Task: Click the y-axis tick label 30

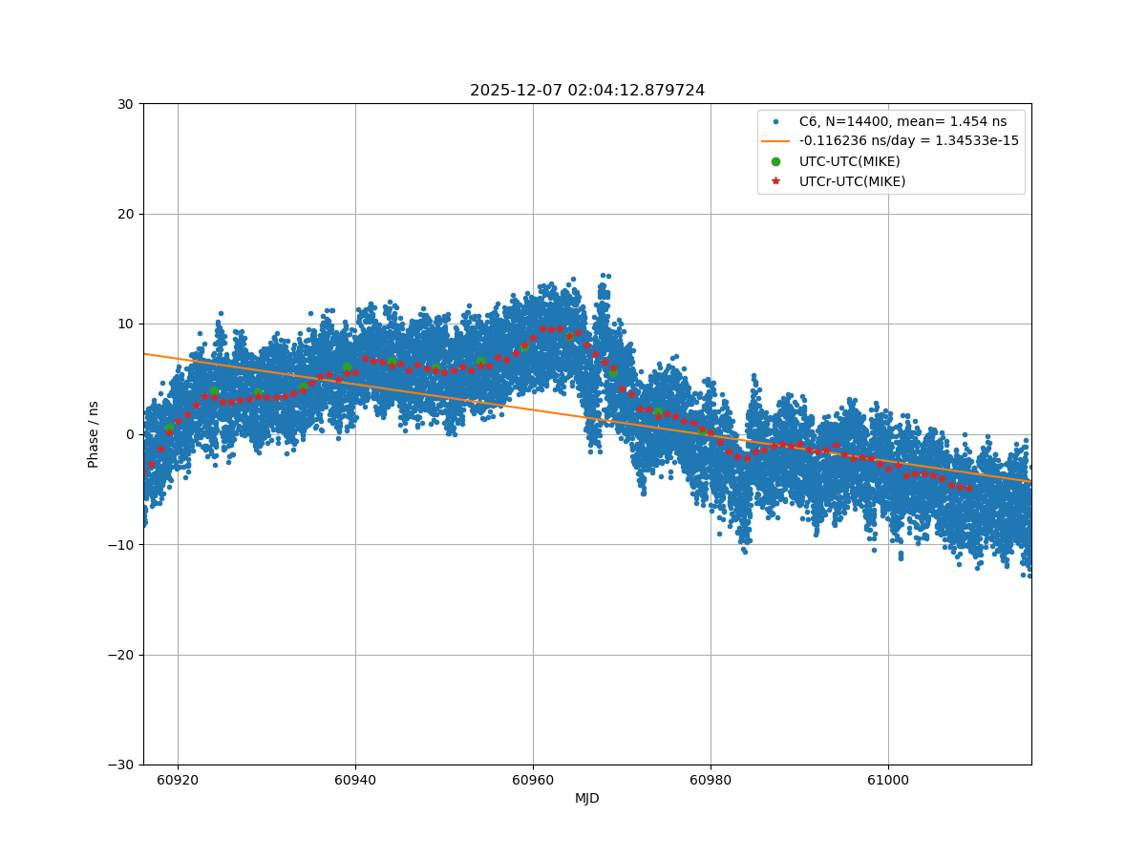Action: [x=127, y=104]
